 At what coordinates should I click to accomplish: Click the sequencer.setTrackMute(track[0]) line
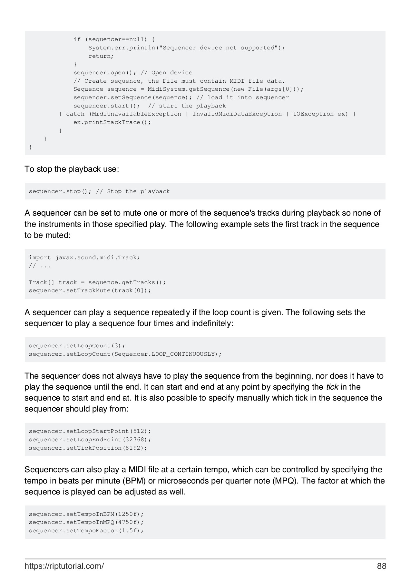click(x=90, y=290)
